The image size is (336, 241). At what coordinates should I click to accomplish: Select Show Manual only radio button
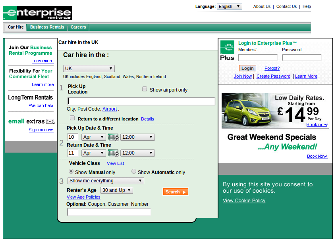point(71,172)
